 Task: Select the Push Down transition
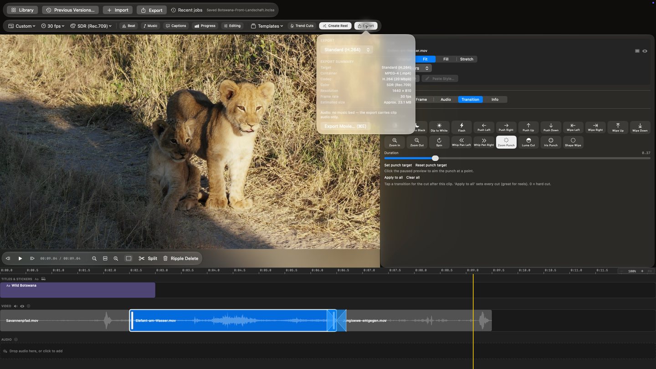click(551, 127)
